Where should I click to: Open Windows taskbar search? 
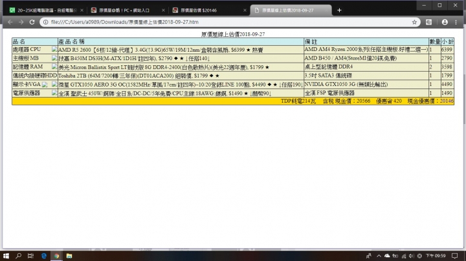point(18,256)
